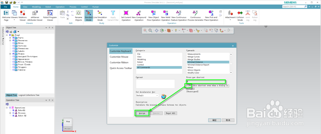This screenshot has height=134, width=321.
Task: Toggle display checkbox for the Sections folder
Action: (13, 46)
